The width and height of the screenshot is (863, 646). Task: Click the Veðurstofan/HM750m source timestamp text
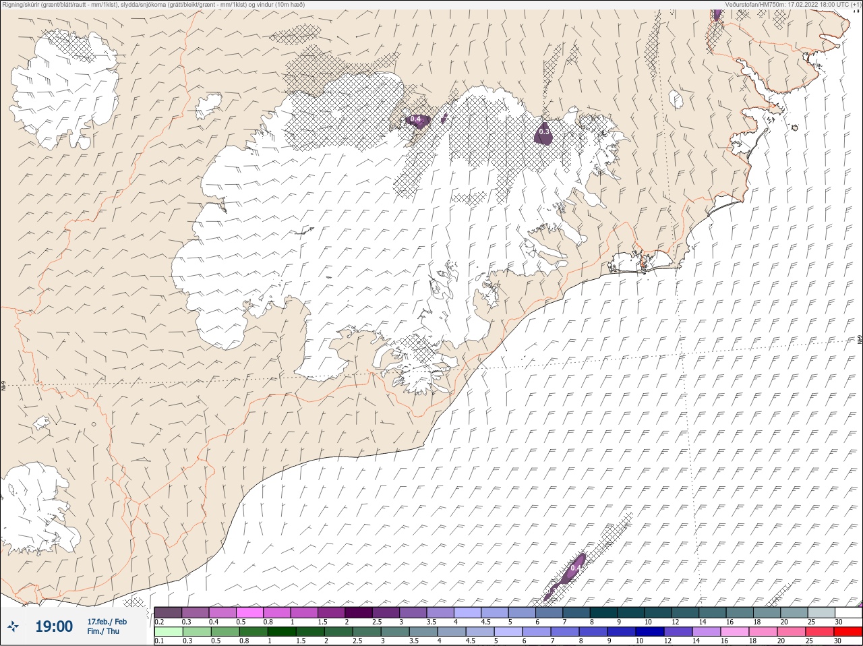(793, 4)
